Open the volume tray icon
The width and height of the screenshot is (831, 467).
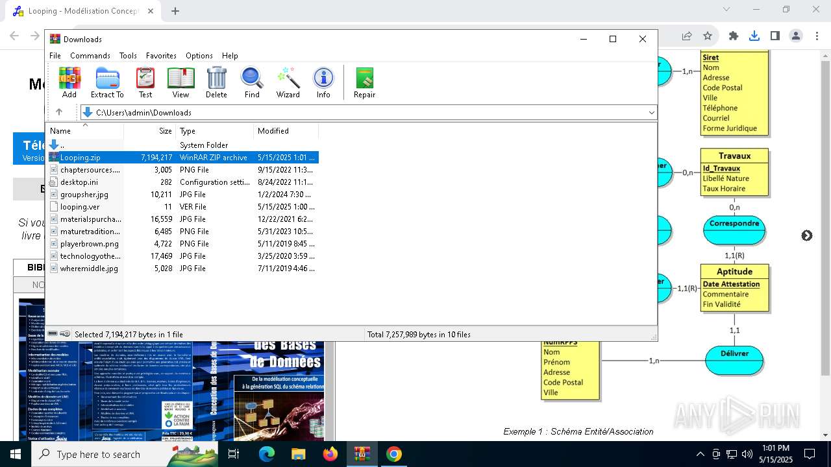tap(747, 454)
